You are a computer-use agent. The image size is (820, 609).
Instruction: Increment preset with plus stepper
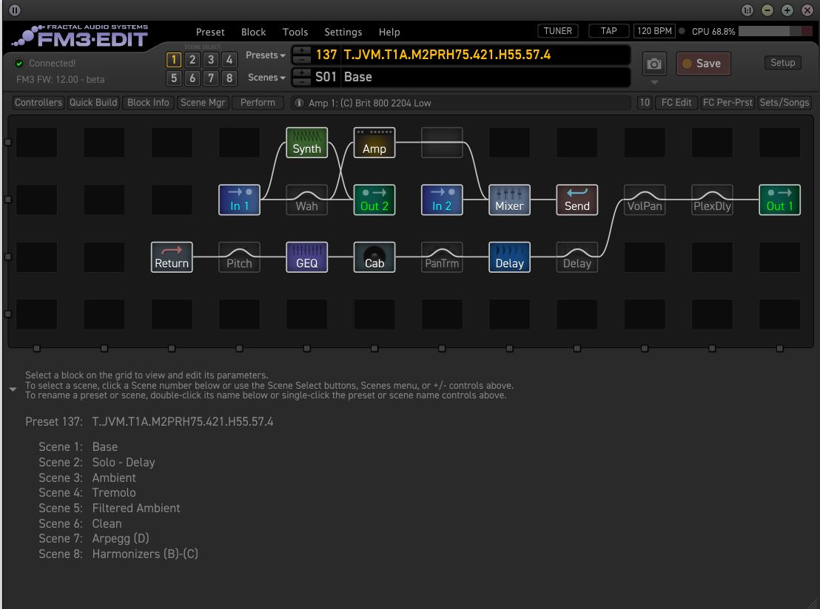[301, 50]
